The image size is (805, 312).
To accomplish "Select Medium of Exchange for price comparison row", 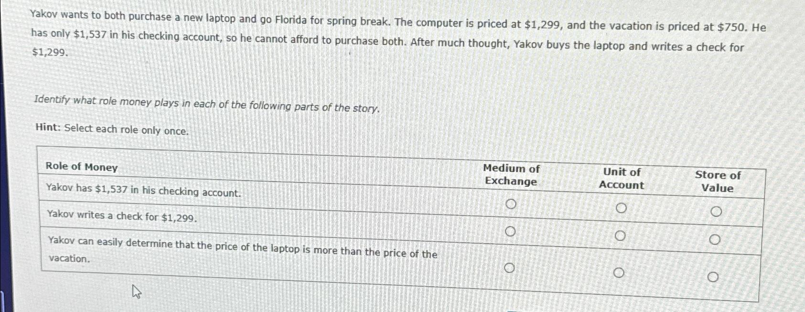I will point(509,268).
